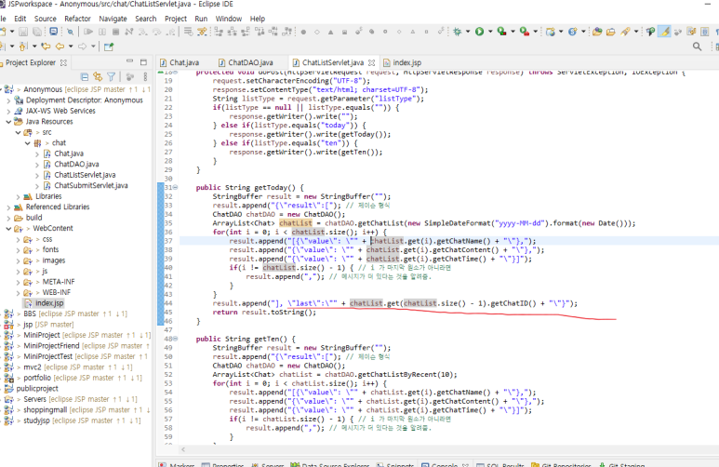Open the Project menu

[176, 19]
